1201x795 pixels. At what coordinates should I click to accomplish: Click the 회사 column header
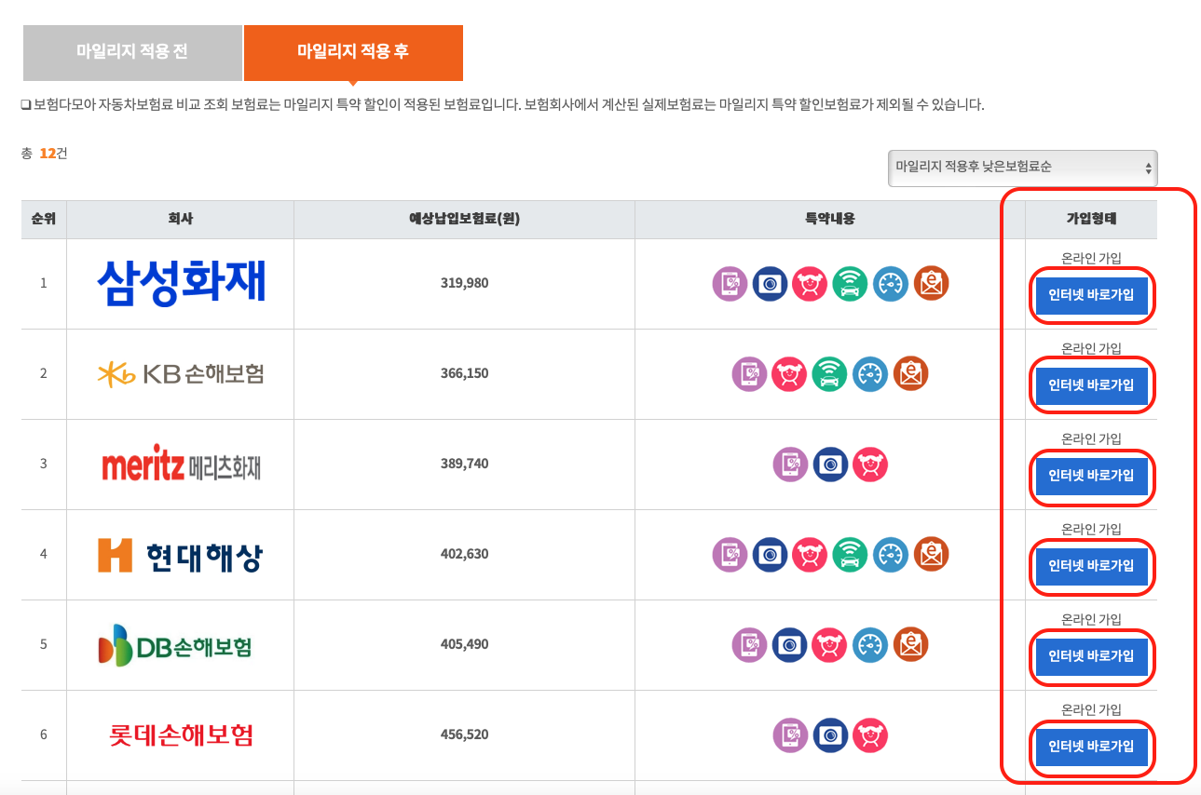click(x=181, y=220)
